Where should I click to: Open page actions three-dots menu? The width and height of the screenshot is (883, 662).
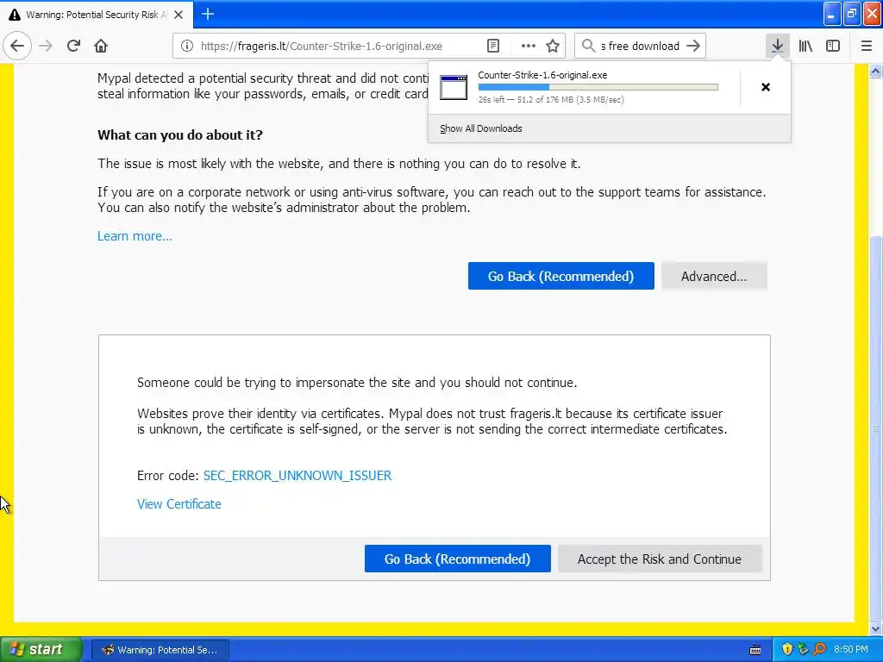click(x=529, y=47)
